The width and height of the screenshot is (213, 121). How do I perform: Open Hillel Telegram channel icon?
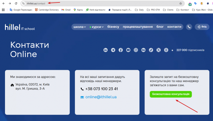(x=113, y=50)
